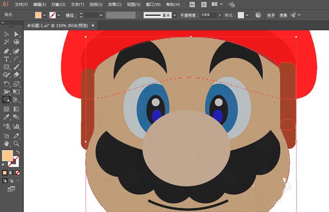Open the fill color dropdown arrow
329x212 pixels.
coord(44,15)
